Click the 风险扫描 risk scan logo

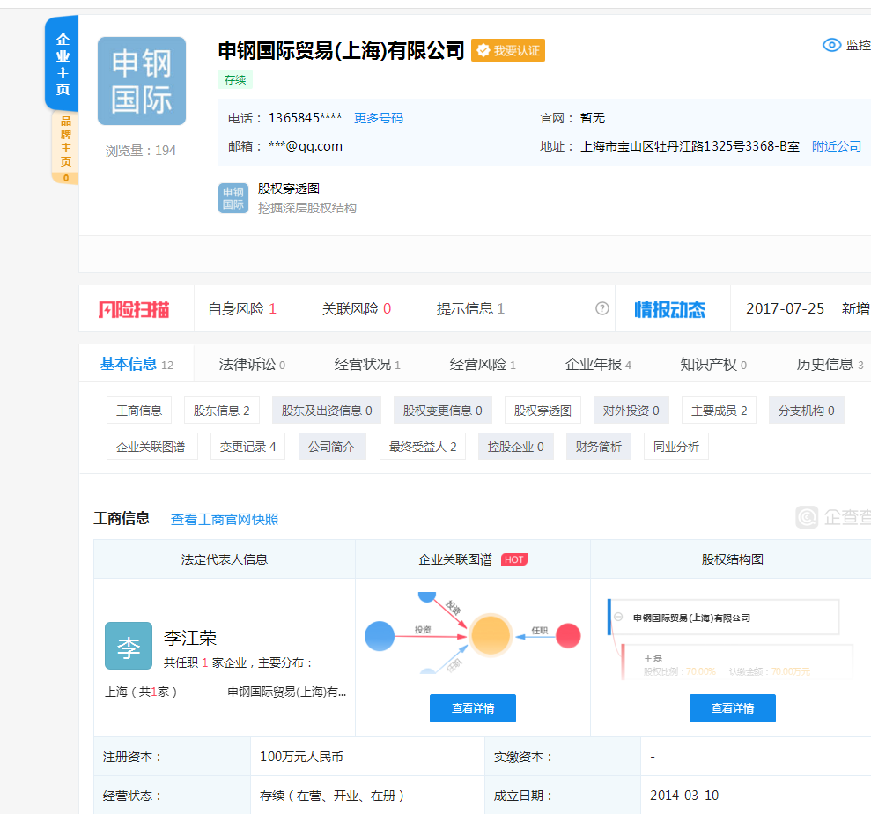(x=134, y=309)
